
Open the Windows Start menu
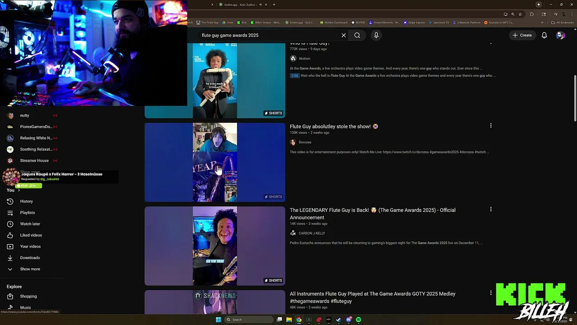[219, 320]
